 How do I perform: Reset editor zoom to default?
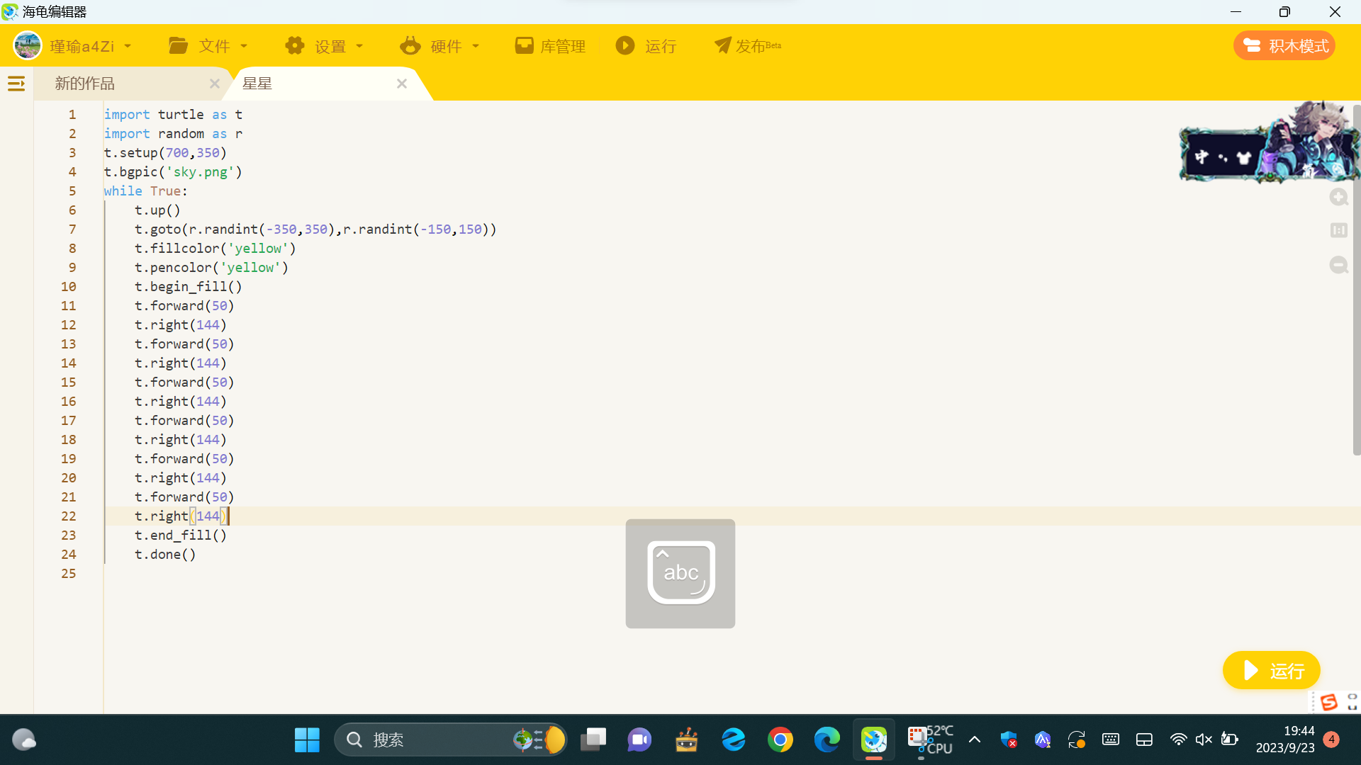[1339, 230]
